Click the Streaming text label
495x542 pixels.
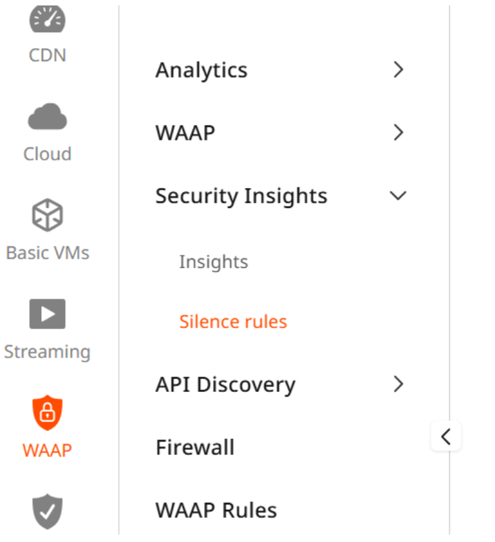click(x=46, y=351)
